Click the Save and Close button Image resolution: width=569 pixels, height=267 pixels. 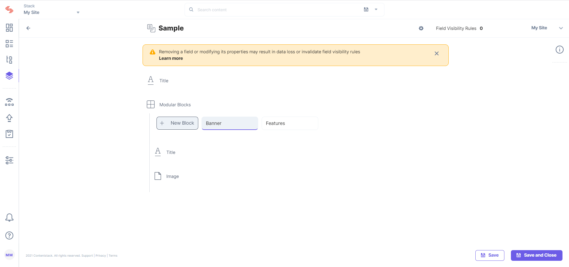point(536,255)
